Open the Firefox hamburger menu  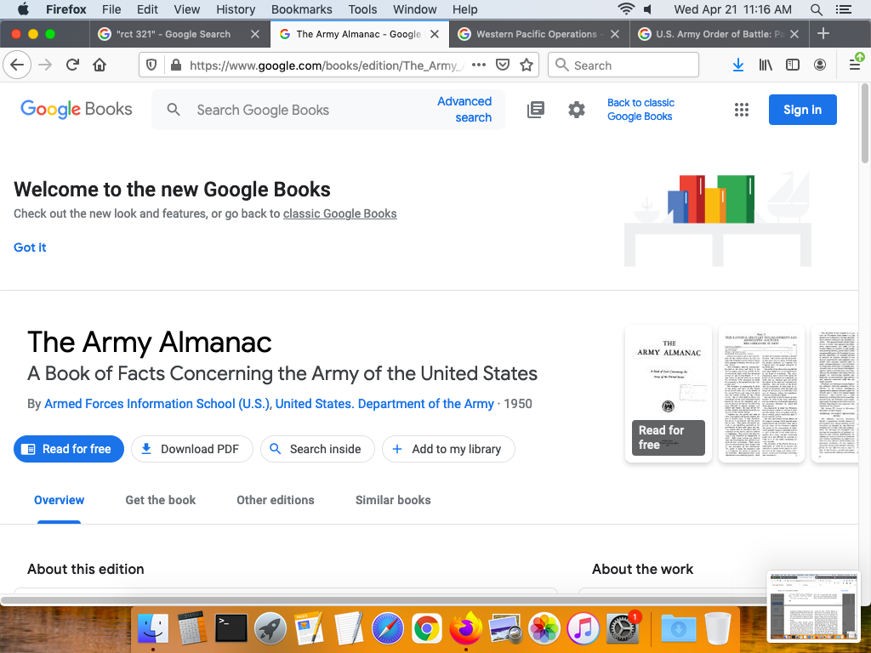(x=855, y=65)
